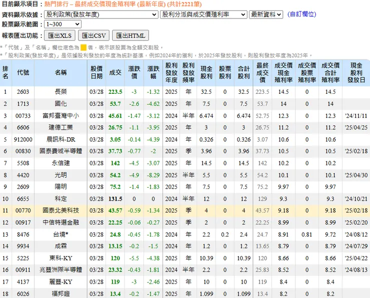Click stock name 福邦證

[60, 294]
